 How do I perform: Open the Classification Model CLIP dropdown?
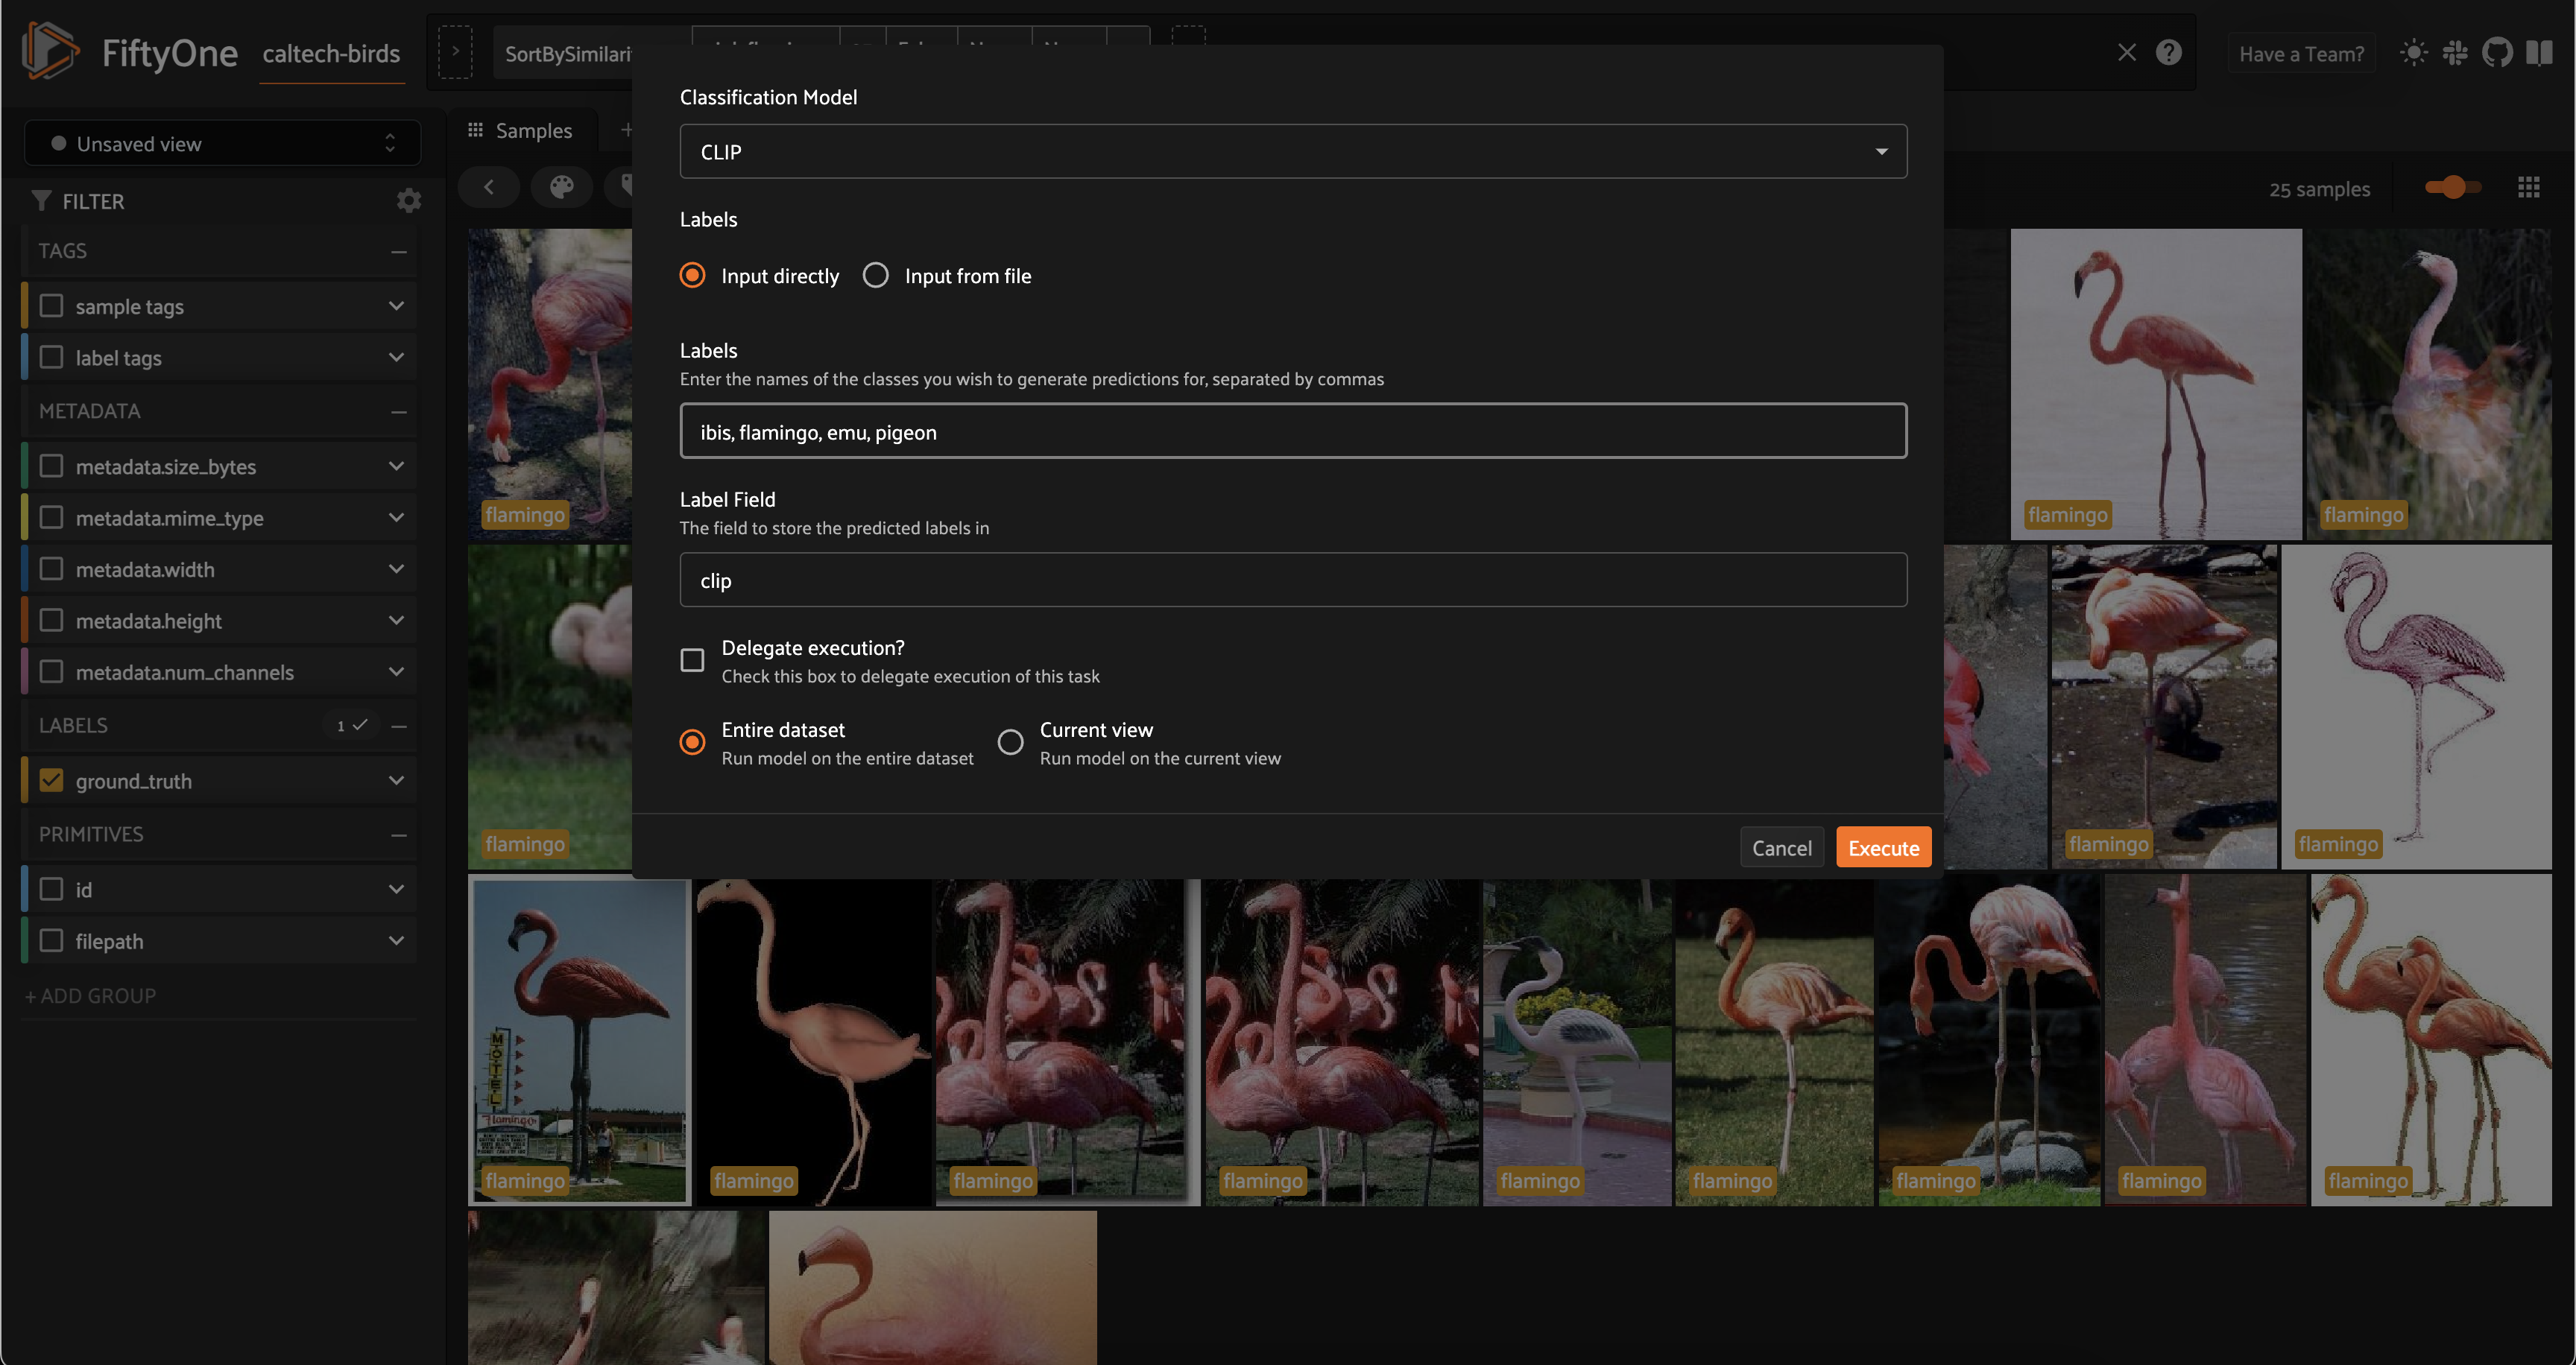click(1292, 152)
